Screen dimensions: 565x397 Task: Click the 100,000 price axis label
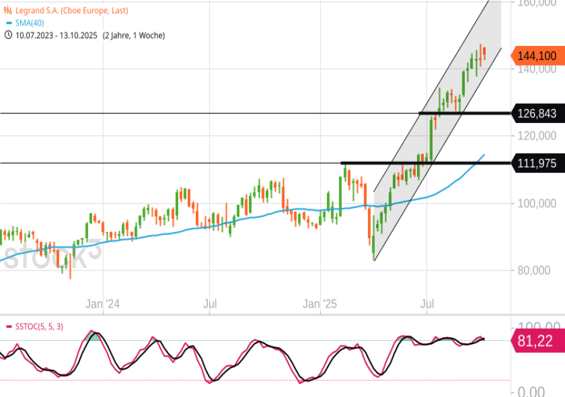(535, 204)
